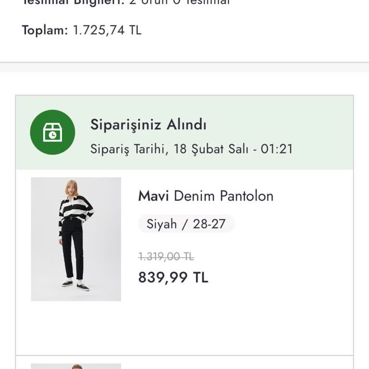Tap the cut-off Teslimat Bilgileri label
Screen dimensions: 369x369
point(73,2)
